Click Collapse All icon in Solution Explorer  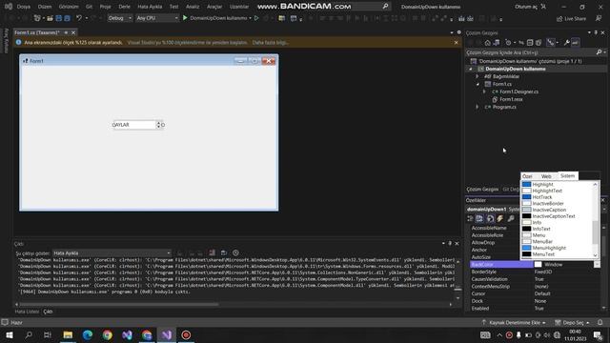[x=530, y=43]
